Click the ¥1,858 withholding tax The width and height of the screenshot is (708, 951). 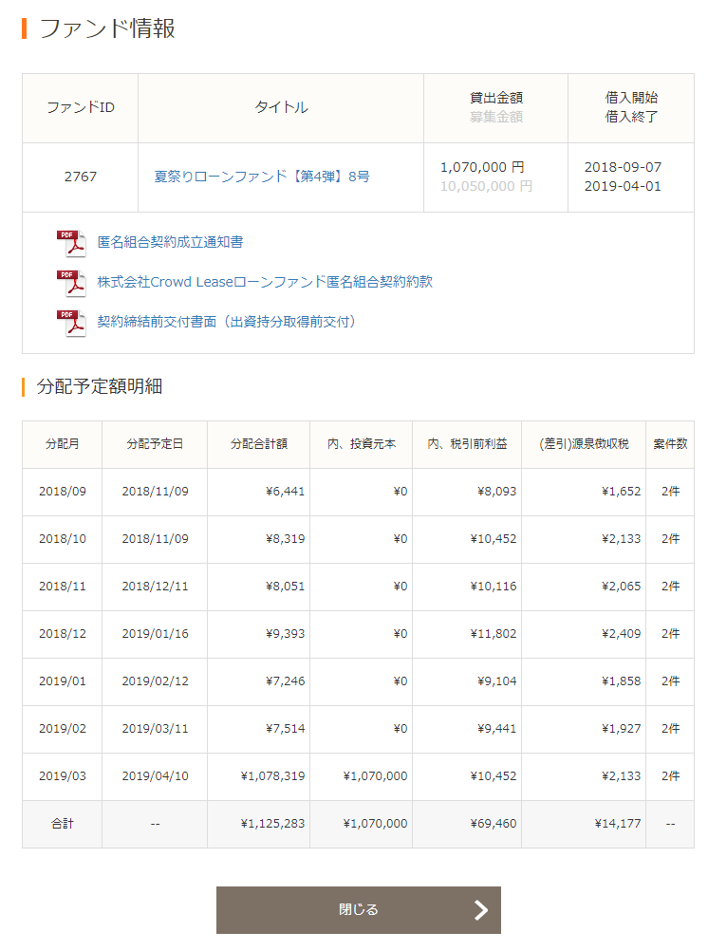(x=622, y=681)
